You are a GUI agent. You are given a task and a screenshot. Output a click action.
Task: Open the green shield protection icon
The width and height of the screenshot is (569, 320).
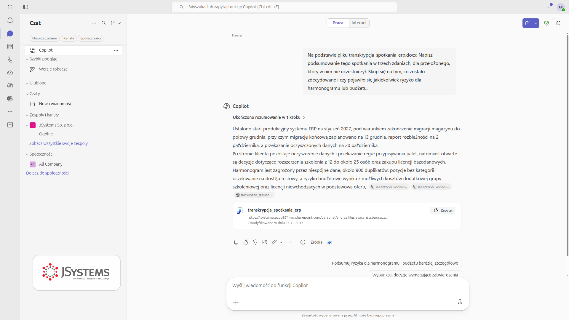point(546,23)
